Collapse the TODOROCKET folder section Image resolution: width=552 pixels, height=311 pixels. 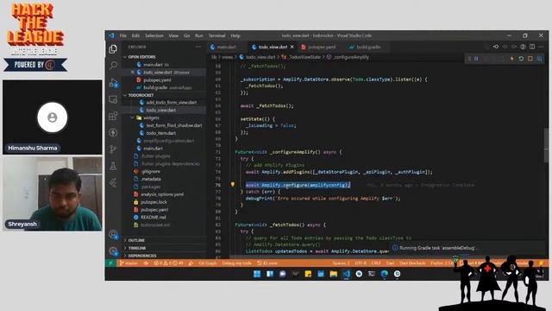tap(141, 95)
